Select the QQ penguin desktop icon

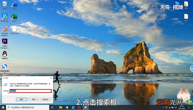[5, 55]
